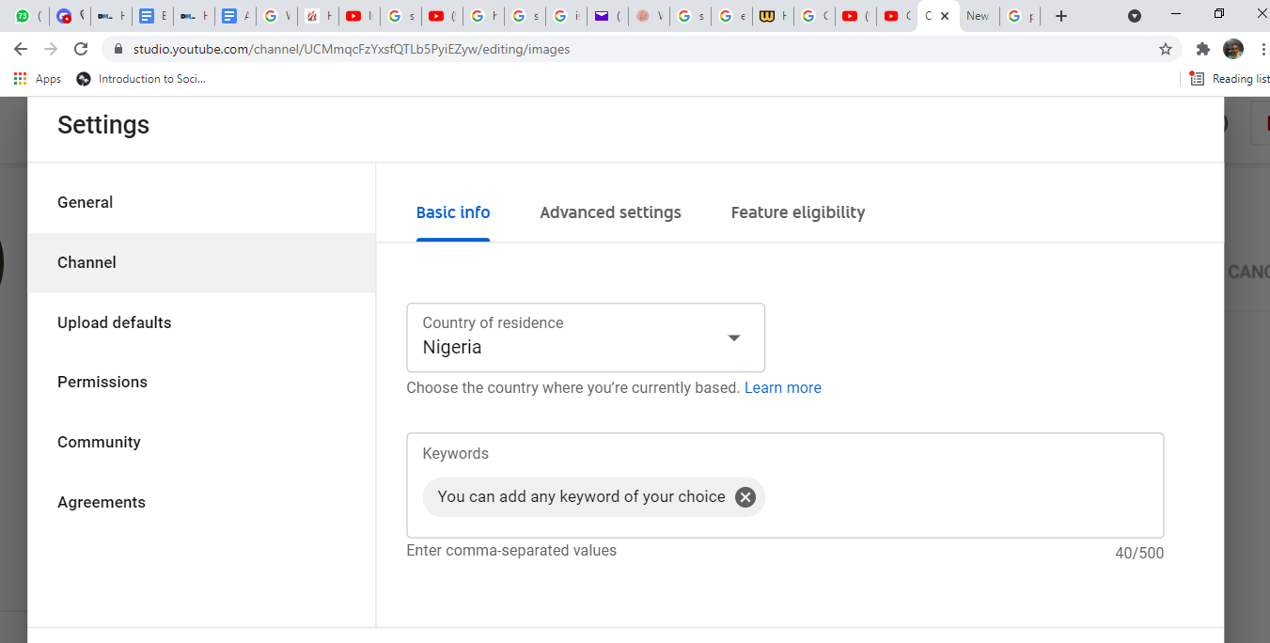This screenshot has width=1270, height=643.
Task: Click inside the Keywords input field
Action: [x=959, y=498]
